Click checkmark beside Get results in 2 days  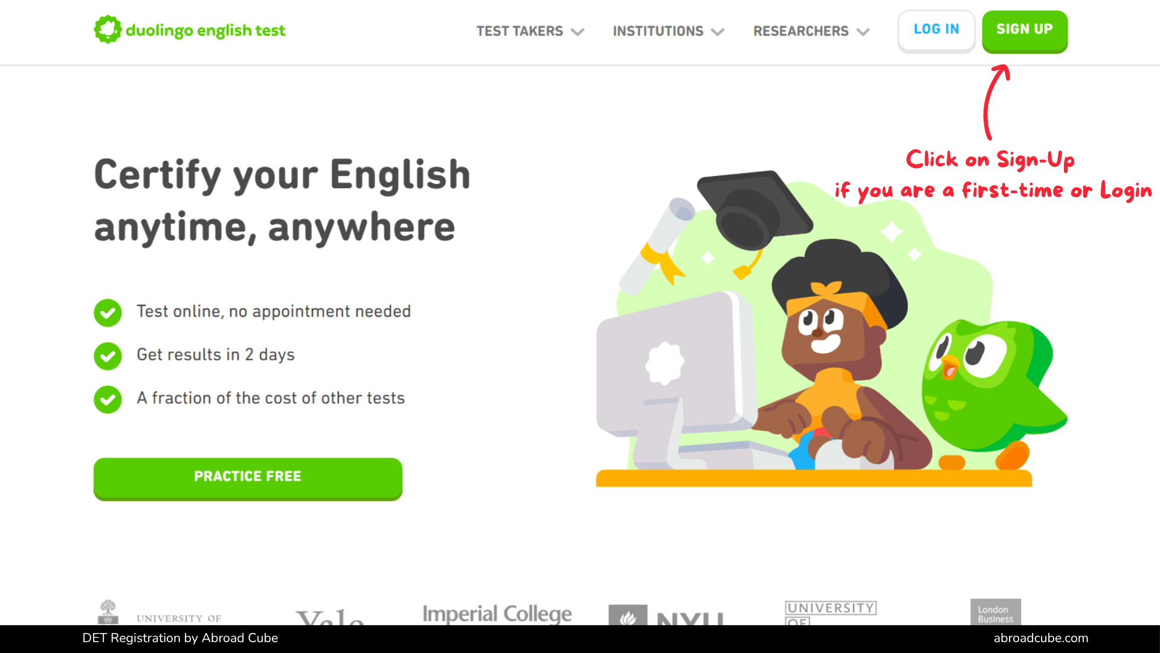pos(108,356)
